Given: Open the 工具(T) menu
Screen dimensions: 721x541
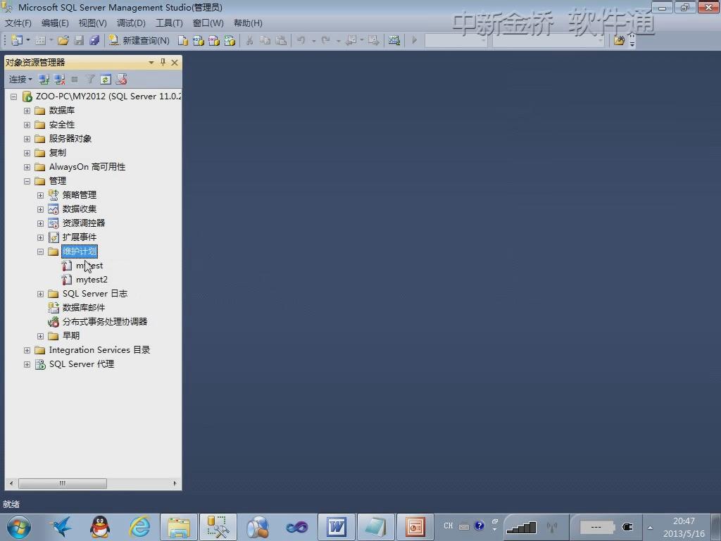Looking at the screenshot, I should point(169,23).
